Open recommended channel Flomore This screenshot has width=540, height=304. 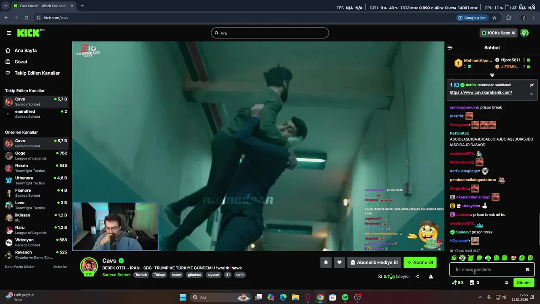point(36,193)
